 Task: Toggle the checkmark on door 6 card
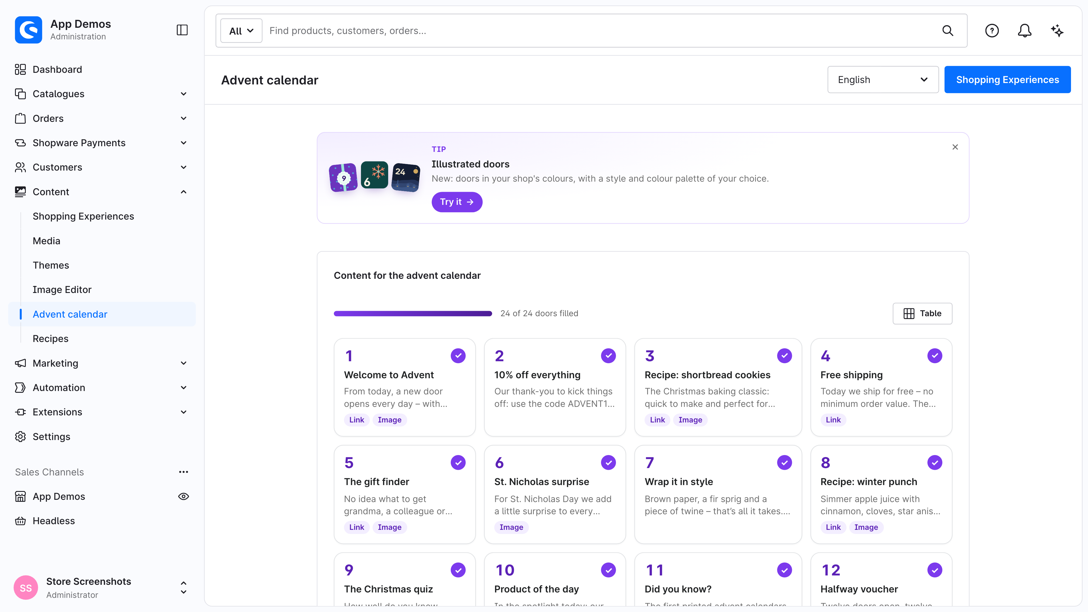[x=608, y=462]
